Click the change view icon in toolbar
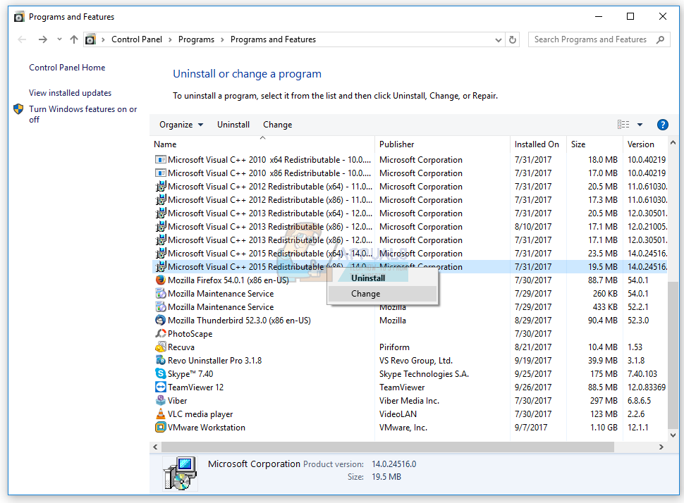 pyautogui.click(x=623, y=125)
